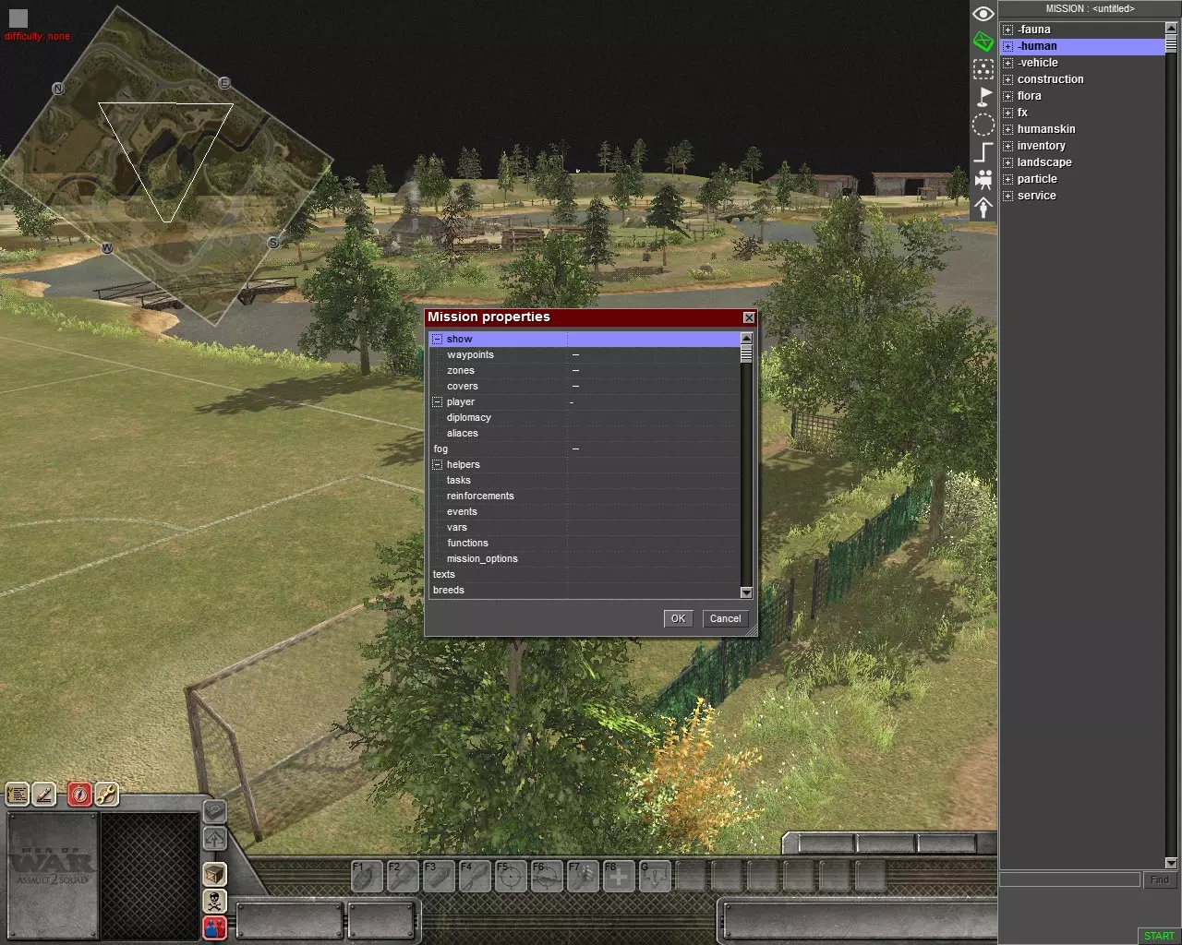
Task: Expand the flora category
Action: pyautogui.click(x=1008, y=96)
